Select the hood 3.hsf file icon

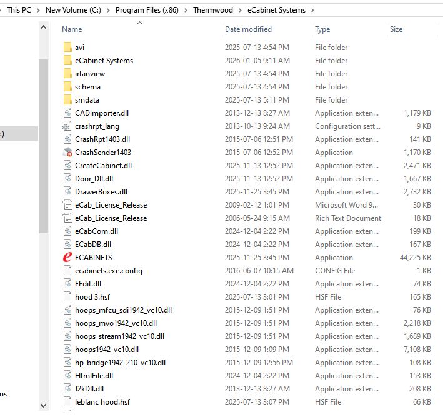pyautogui.click(x=68, y=297)
